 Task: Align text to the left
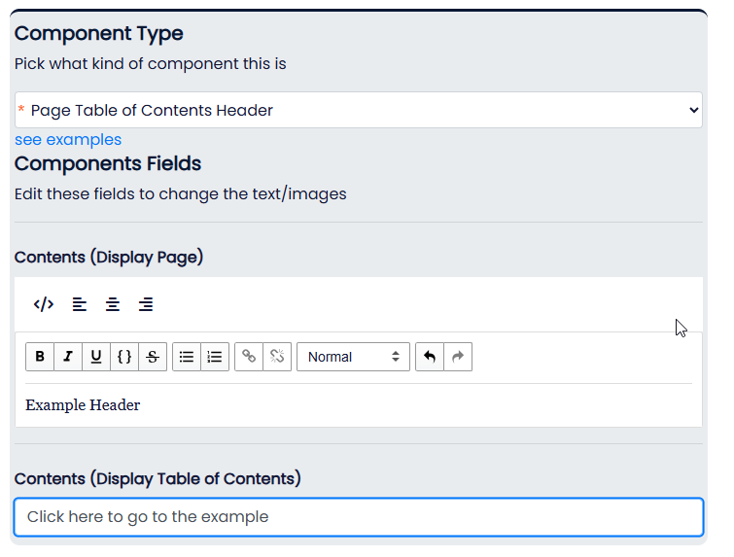[80, 304]
